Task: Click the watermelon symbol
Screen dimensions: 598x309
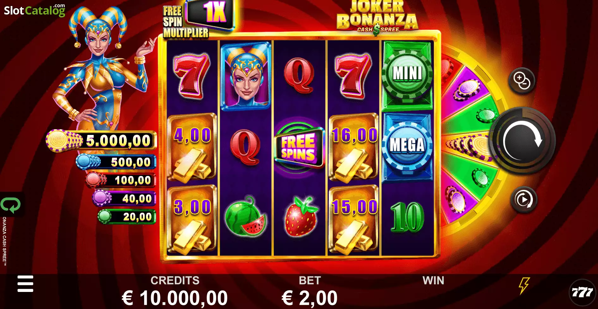Action: point(246,216)
